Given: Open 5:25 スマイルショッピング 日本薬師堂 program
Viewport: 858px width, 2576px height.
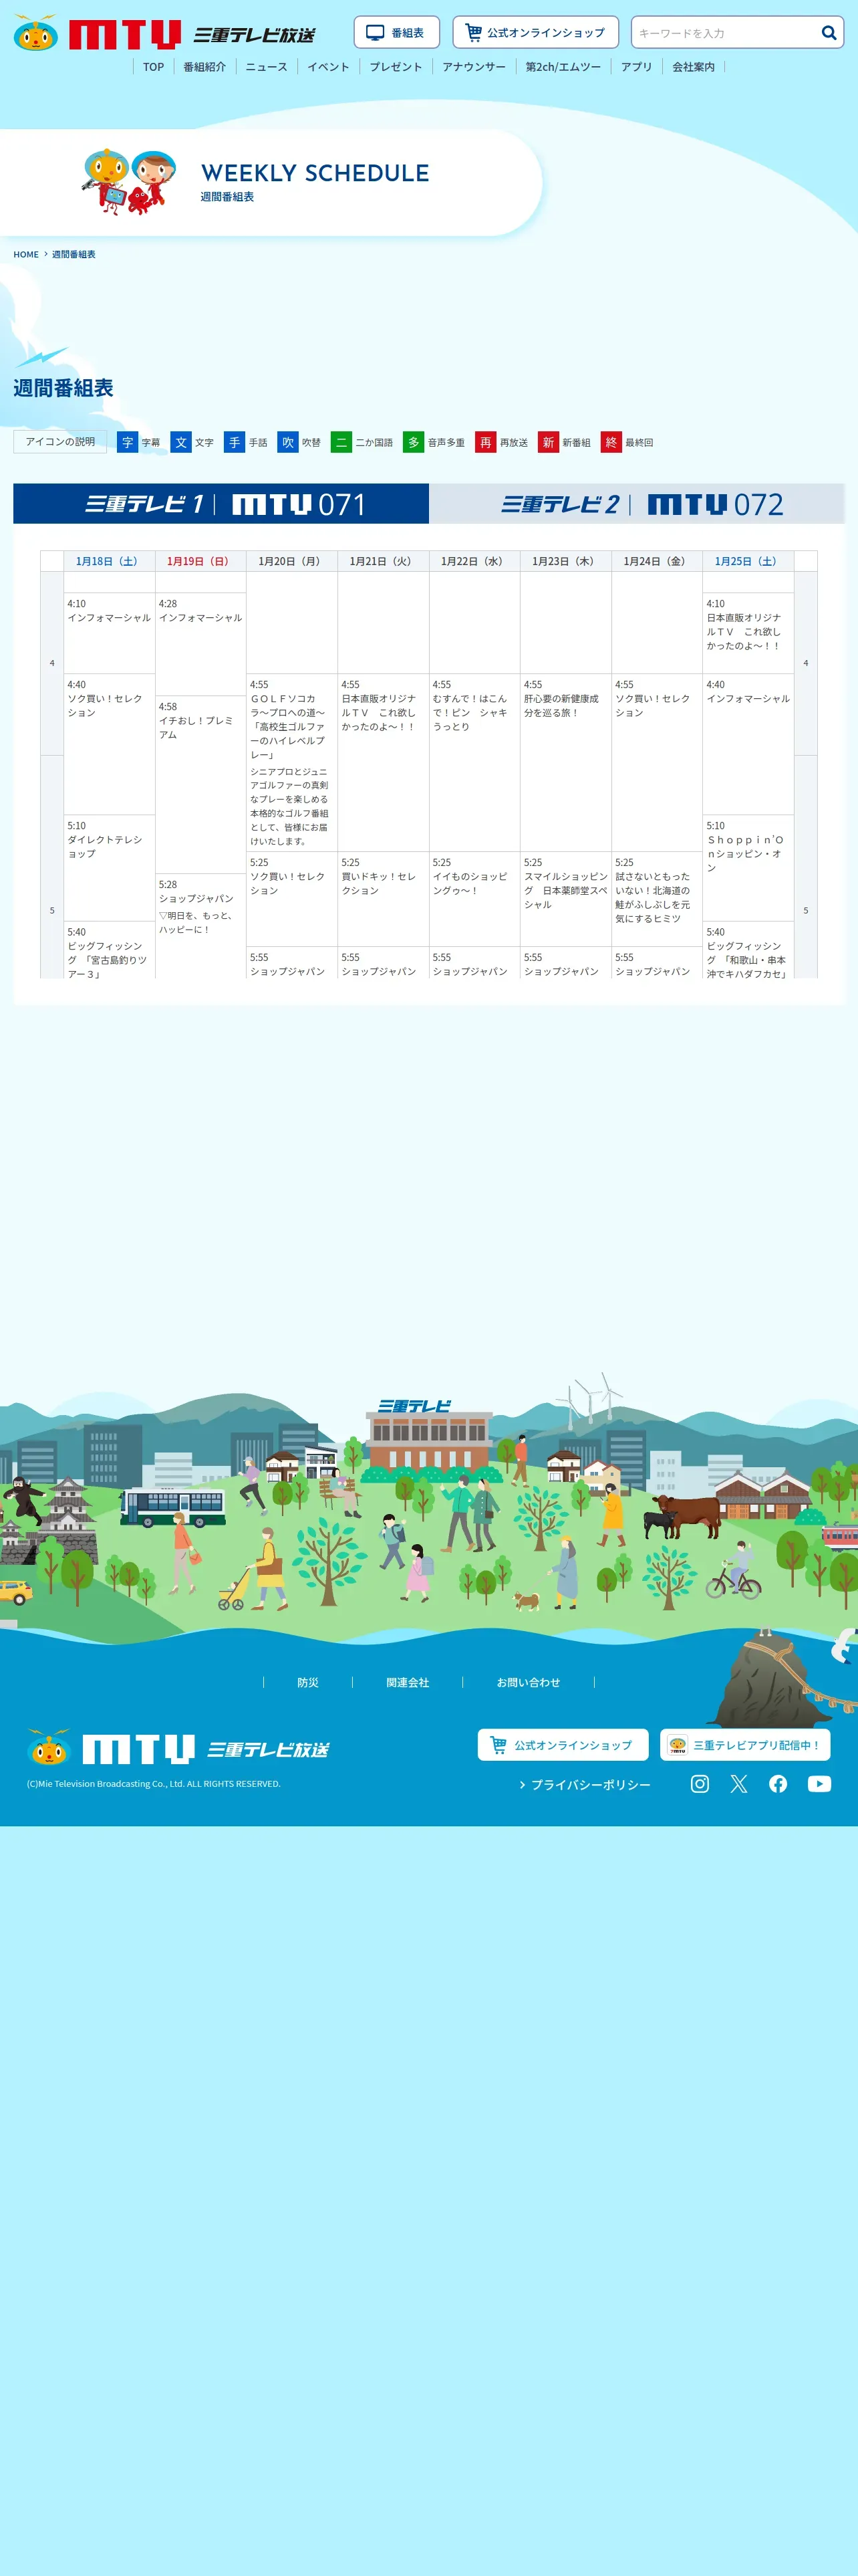Looking at the screenshot, I should (565, 899).
